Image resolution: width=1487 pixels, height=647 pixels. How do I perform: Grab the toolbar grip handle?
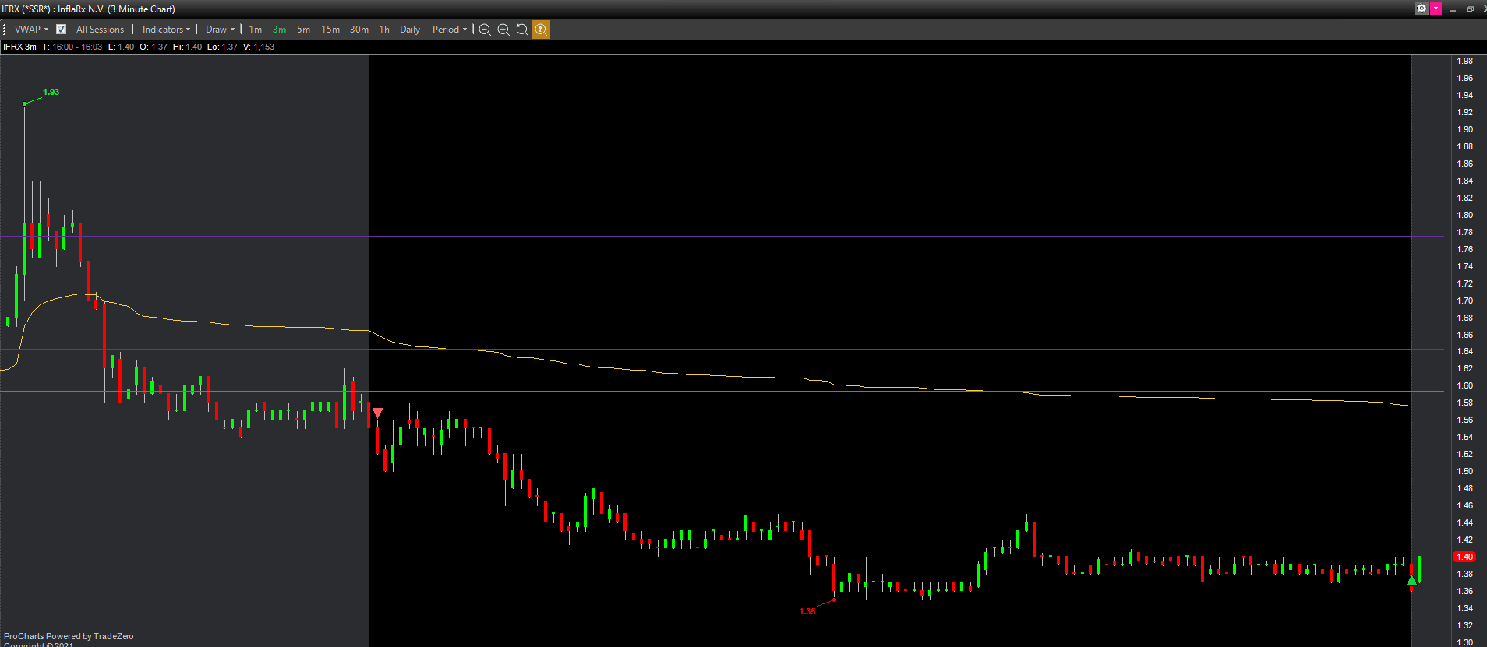tap(5, 30)
